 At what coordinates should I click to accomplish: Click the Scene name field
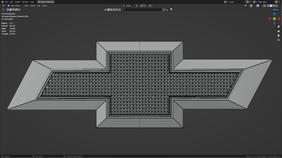pos(235,2)
